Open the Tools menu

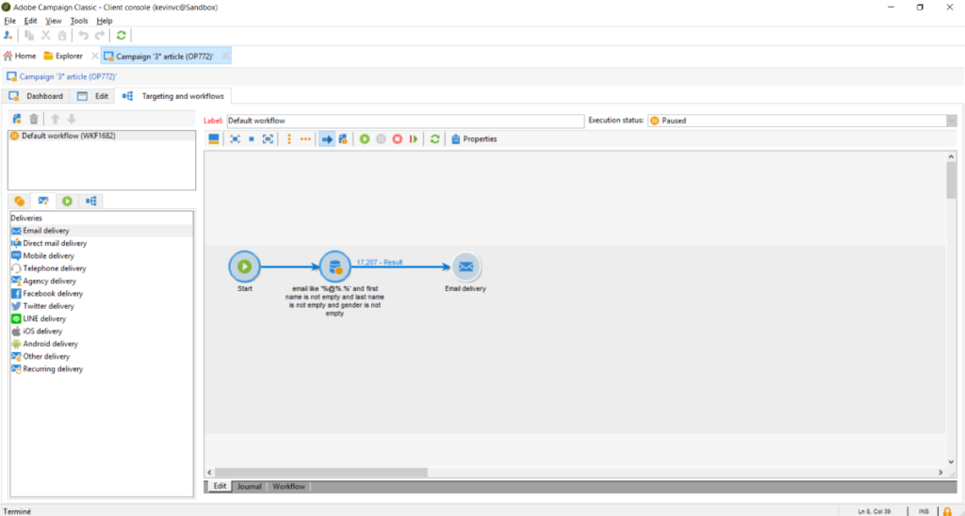(79, 21)
